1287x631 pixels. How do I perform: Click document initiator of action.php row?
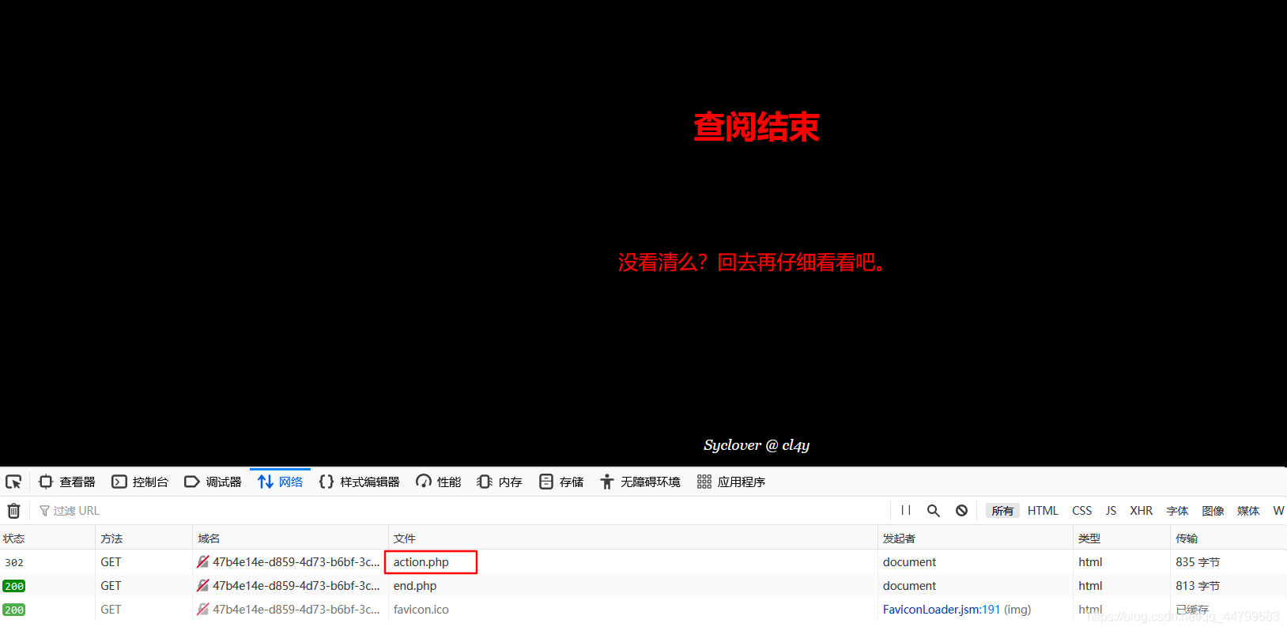coord(909,562)
